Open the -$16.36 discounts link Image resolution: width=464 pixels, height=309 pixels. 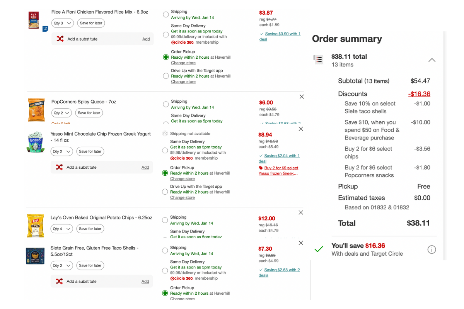419,94
